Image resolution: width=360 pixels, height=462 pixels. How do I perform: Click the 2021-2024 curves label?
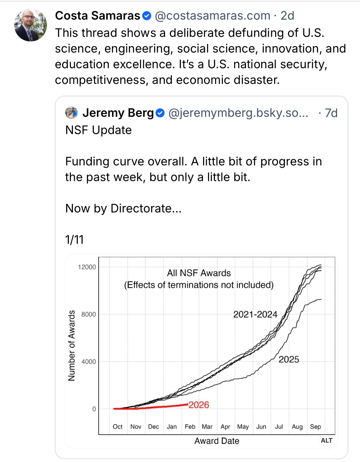[x=255, y=314]
